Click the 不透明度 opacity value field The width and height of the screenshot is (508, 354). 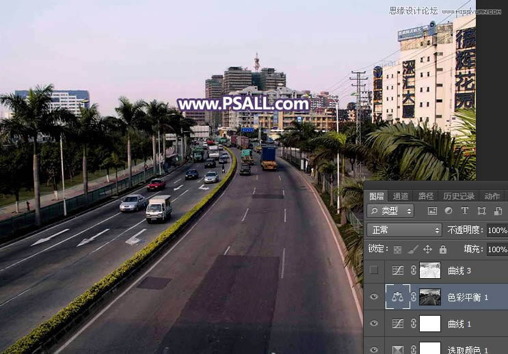coord(497,230)
